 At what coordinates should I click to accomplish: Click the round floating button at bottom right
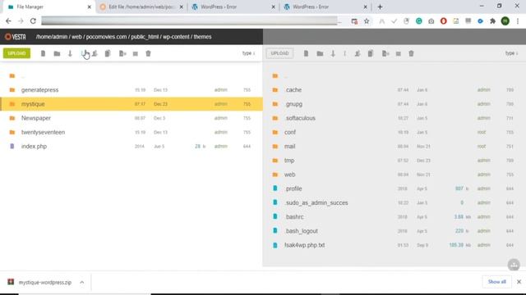pyautogui.click(x=514, y=265)
